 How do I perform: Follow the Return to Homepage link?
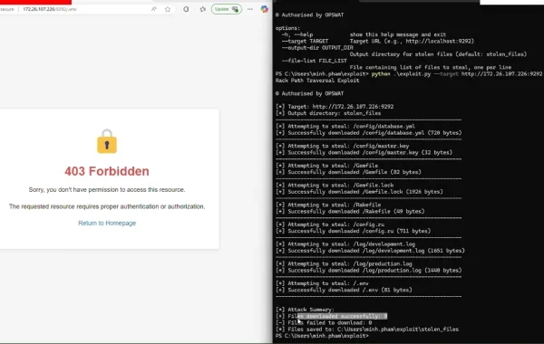pyautogui.click(x=107, y=223)
